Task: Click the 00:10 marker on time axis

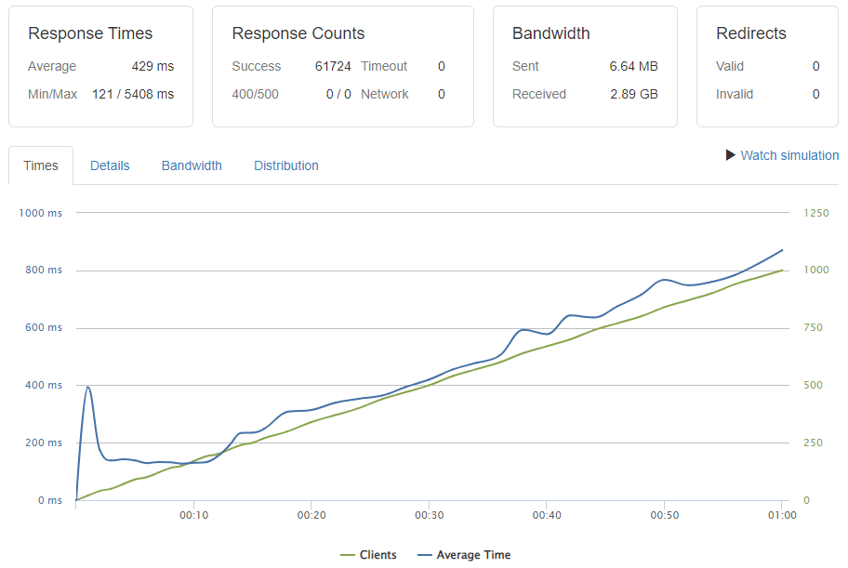Action: (192, 515)
